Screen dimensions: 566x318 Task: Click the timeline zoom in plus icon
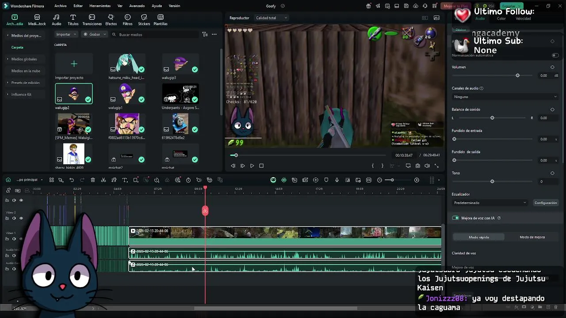[417, 180]
